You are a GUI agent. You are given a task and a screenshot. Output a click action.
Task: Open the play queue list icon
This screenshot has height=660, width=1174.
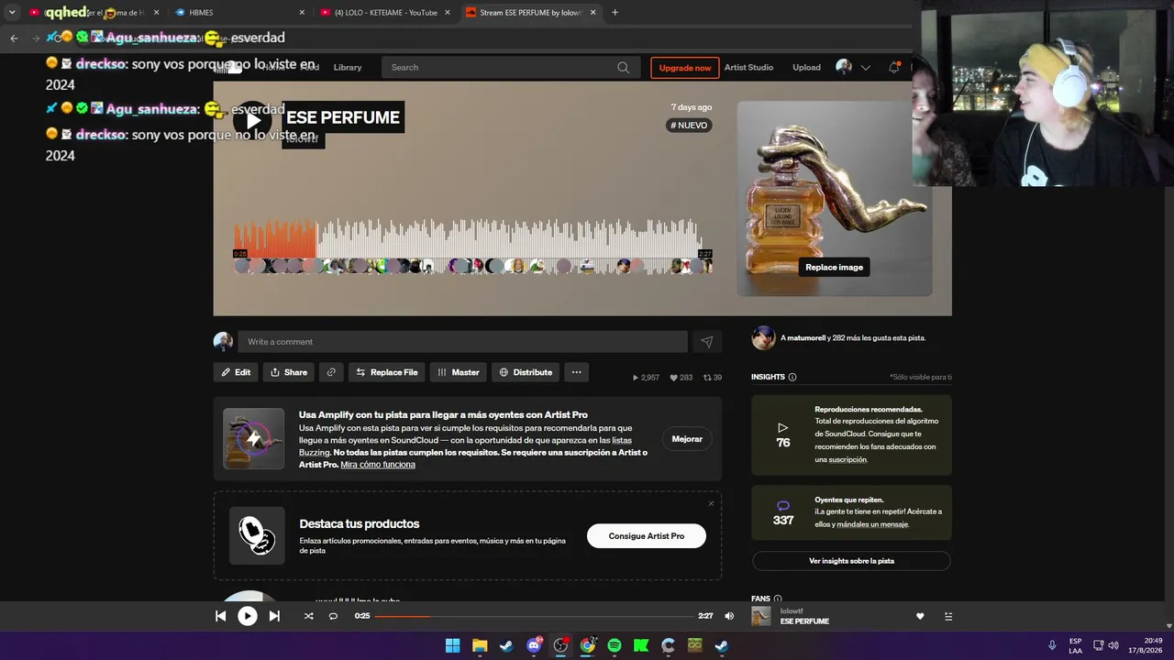[x=948, y=616]
